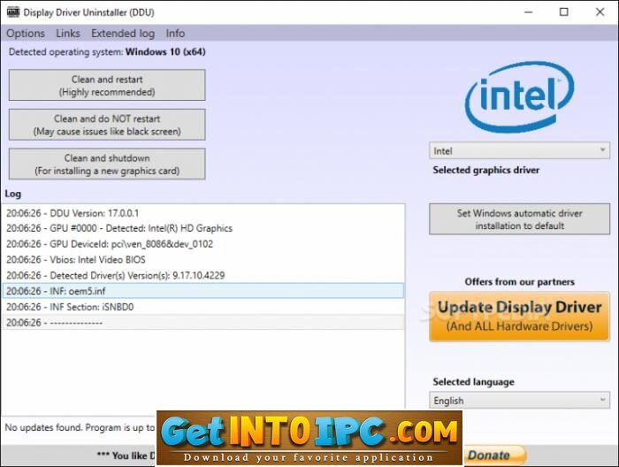Viewport: 619px width, 467px height.
Task: Click the Detected operating system label
Action: (107, 52)
